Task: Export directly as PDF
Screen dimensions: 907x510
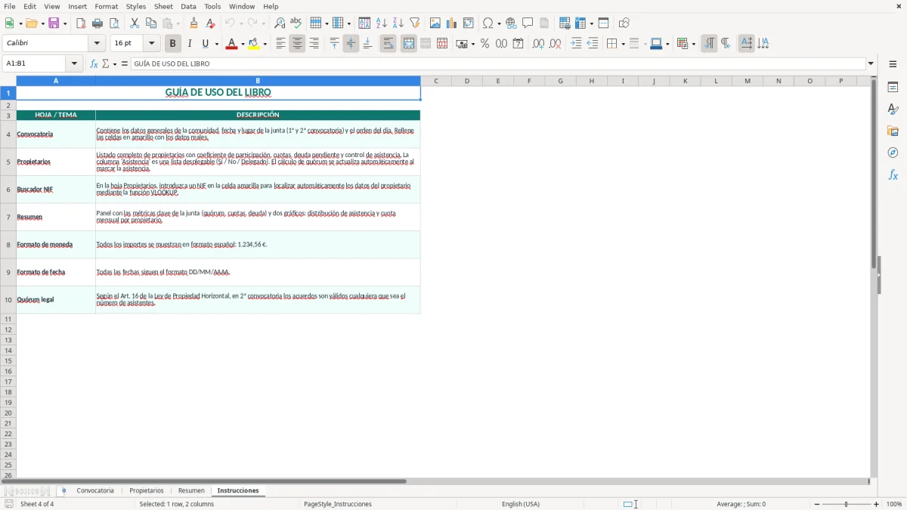Action: [x=81, y=23]
